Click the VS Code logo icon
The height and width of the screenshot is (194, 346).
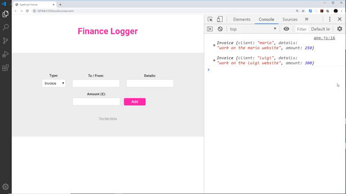[4, 4]
